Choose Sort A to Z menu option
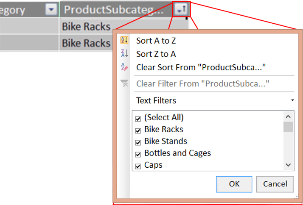The image size is (303, 205). coord(156,41)
